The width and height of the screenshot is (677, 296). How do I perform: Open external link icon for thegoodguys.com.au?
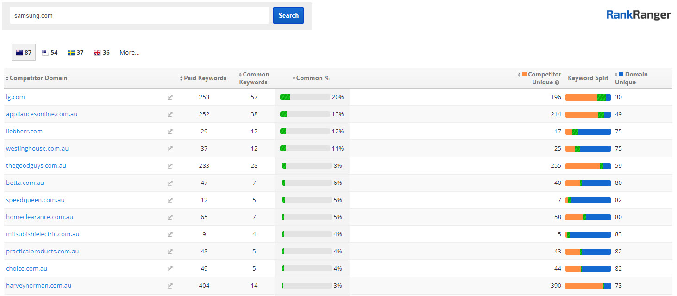pyautogui.click(x=170, y=166)
